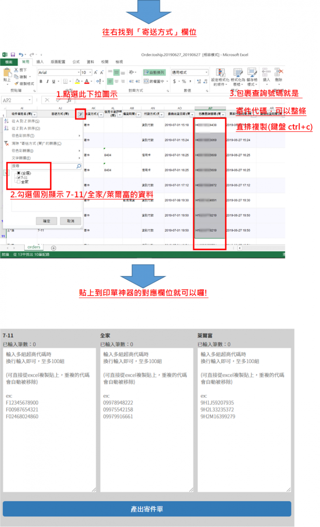Screen dimensions: 320x527
Task: Click the 取消 button in filter panel
Action: [x=71, y=221]
